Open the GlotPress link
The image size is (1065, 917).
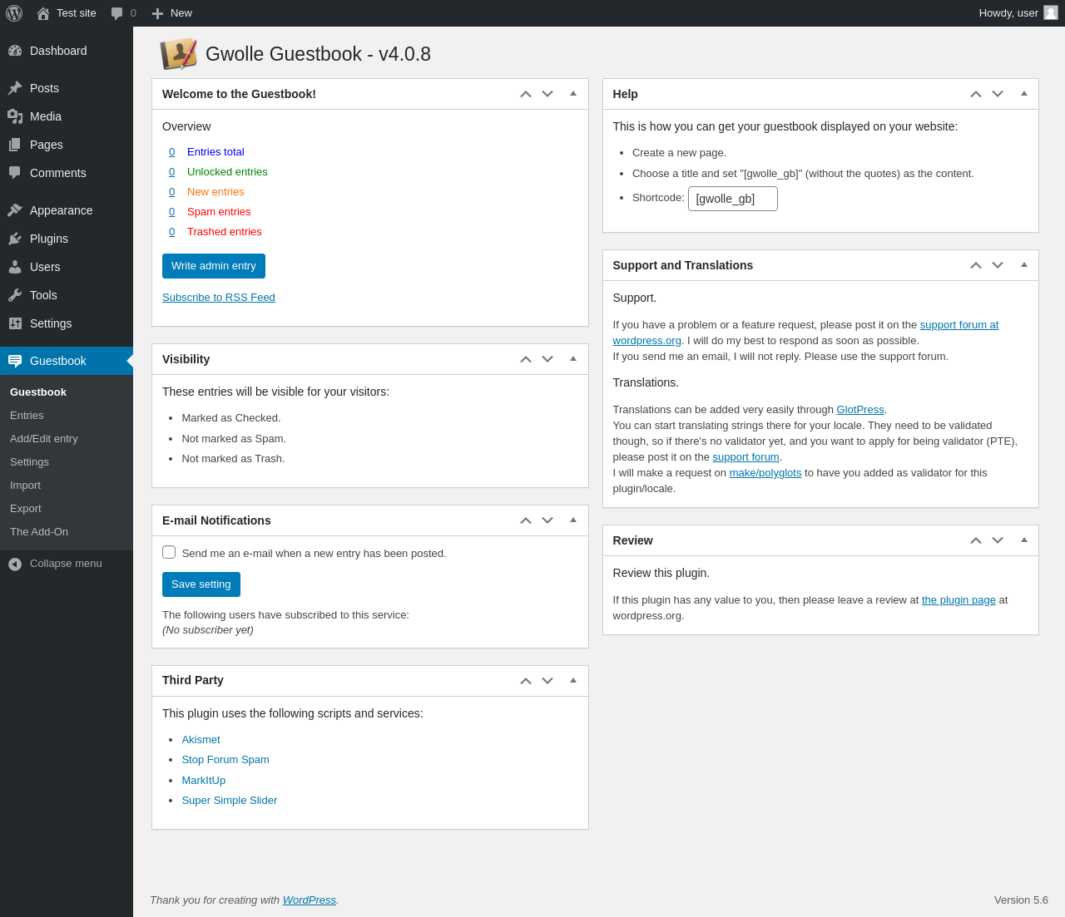pyautogui.click(x=860, y=410)
